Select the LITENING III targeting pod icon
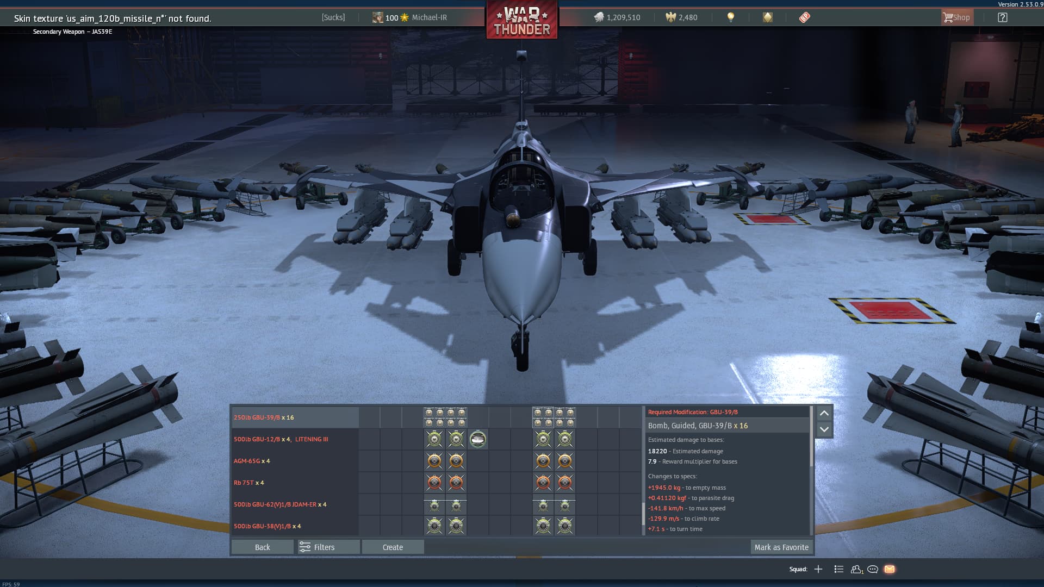This screenshot has width=1044, height=587. [477, 439]
